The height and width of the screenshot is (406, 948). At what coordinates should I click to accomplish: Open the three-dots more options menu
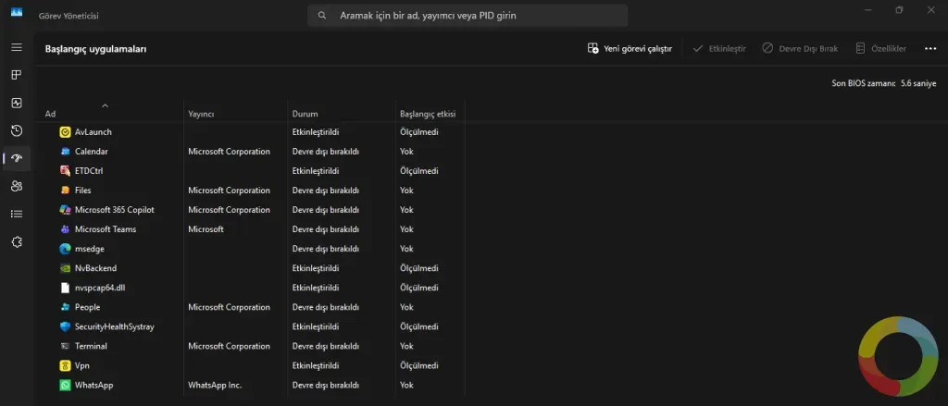930,48
